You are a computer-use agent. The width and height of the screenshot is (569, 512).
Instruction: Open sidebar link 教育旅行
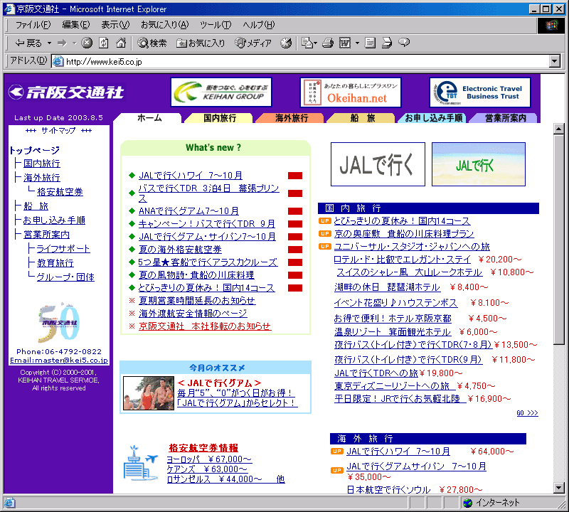pos(55,262)
